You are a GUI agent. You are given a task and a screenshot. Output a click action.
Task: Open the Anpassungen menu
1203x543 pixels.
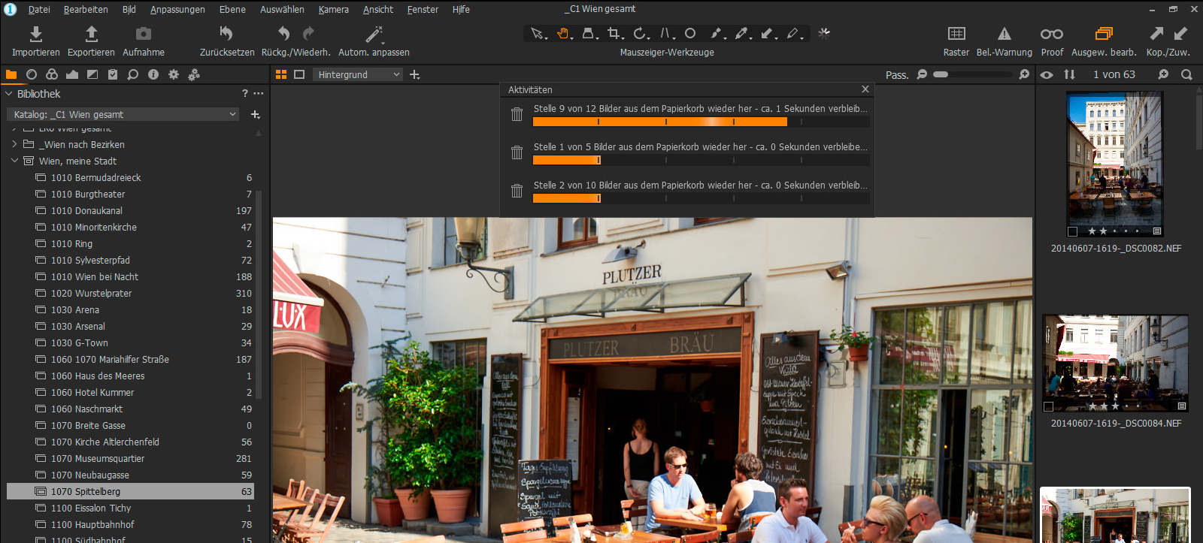pyautogui.click(x=177, y=9)
